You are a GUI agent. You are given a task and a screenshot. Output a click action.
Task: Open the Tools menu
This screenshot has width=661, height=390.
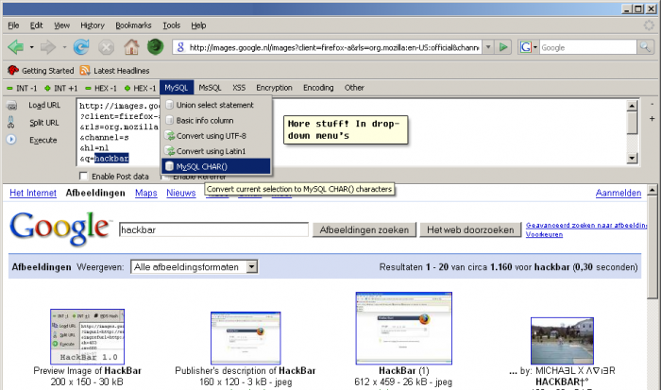point(172,25)
